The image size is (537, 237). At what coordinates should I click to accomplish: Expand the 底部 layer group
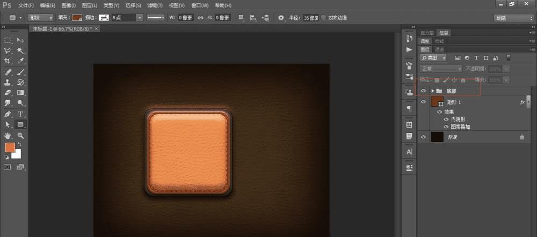click(x=432, y=91)
